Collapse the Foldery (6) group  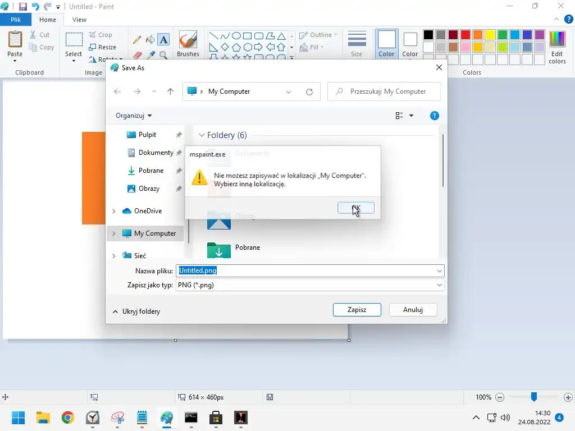[202, 135]
